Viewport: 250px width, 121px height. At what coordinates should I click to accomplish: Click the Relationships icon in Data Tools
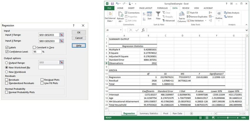(x=210, y=20)
